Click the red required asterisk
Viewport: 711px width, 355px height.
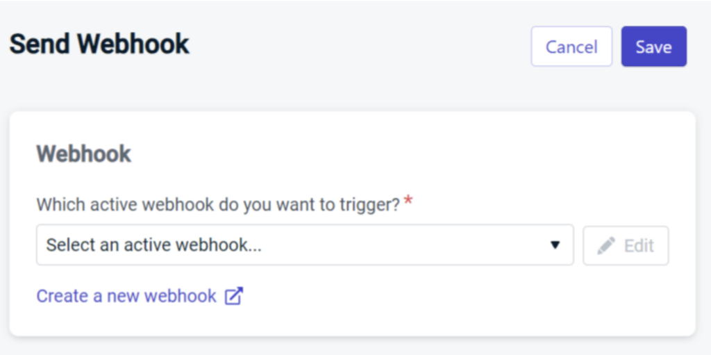pos(408,200)
